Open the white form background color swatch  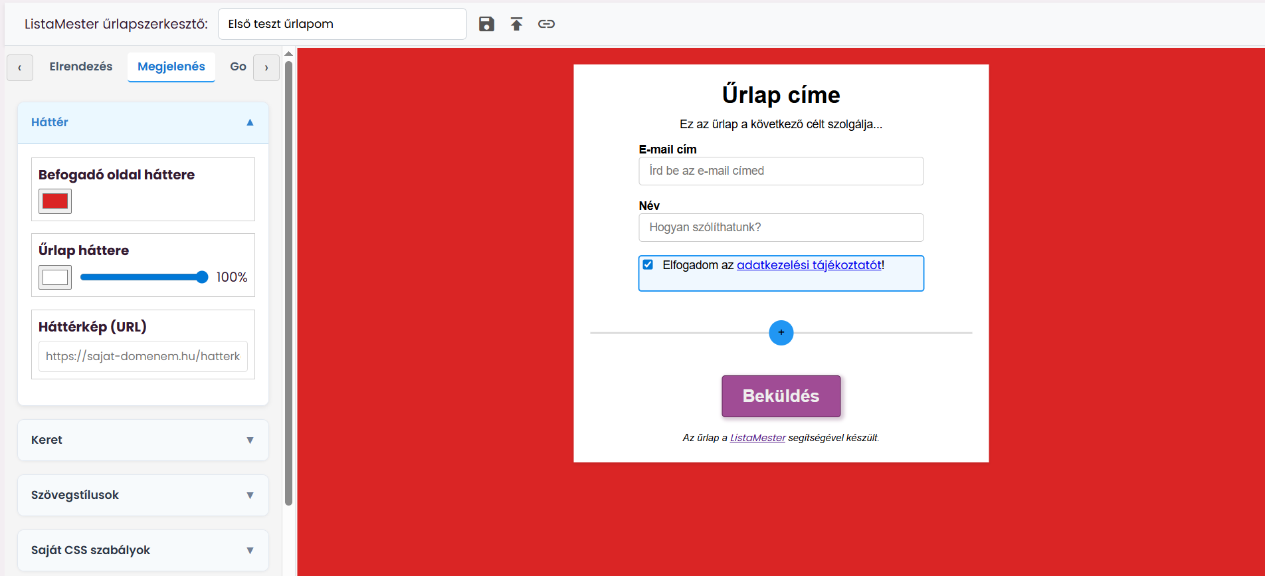coord(55,277)
